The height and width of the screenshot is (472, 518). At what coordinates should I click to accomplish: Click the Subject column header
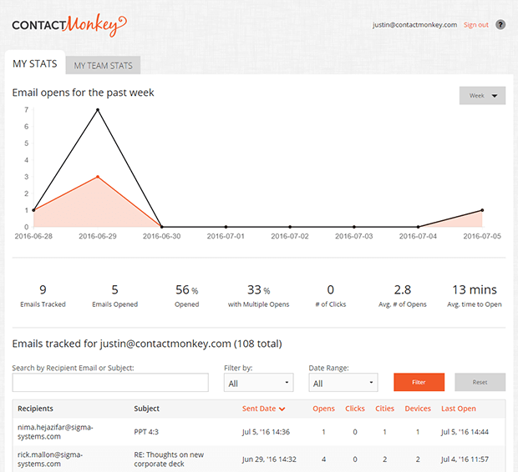pyautogui.click(x=147, y=409)
